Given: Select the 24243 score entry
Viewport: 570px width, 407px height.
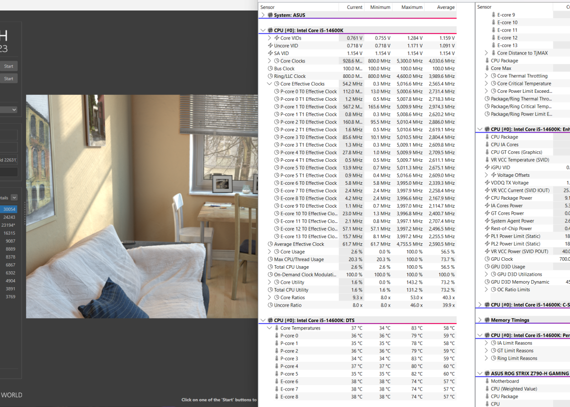Looking at the screenshot, I should (9, 217).
